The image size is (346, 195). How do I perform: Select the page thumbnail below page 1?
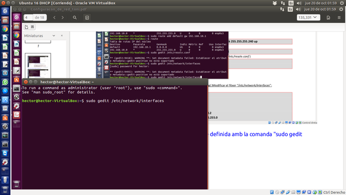point(38,66)
